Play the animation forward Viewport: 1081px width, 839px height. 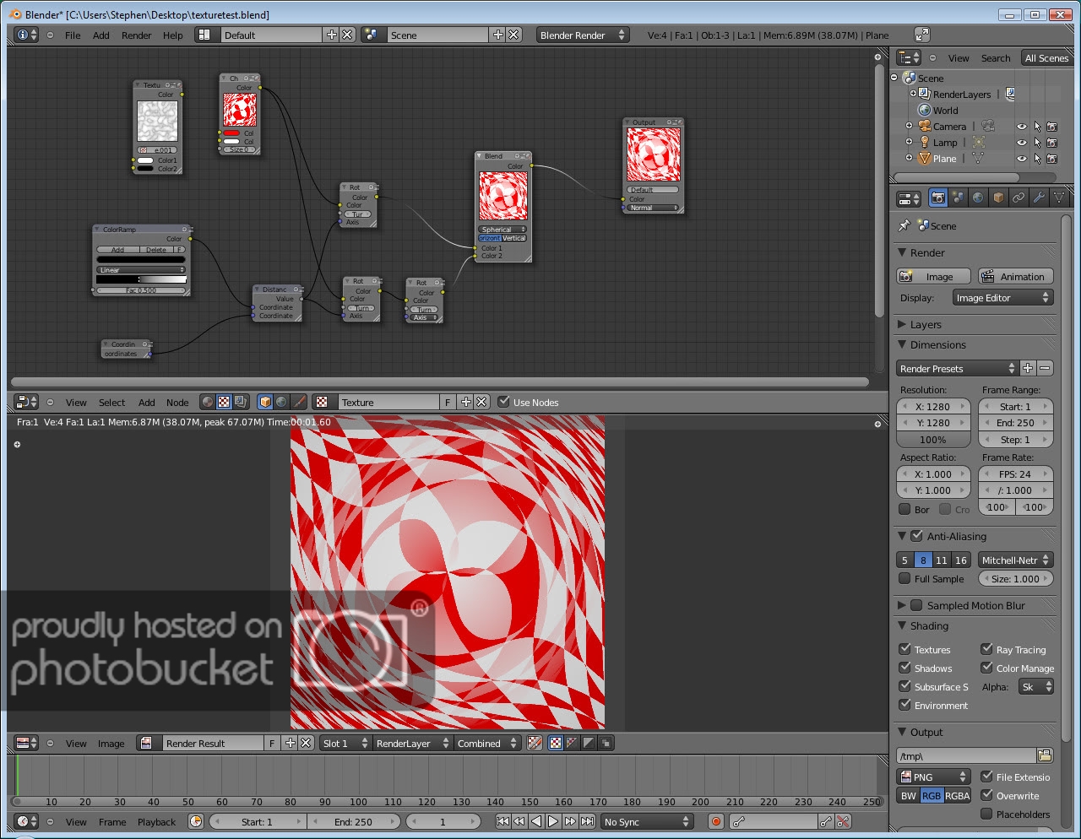(x=553, y=821)
